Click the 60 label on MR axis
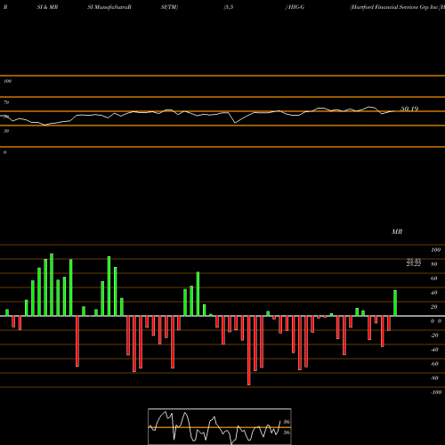The height and width of the screenshot is (445, 445). (x=434, y=279)
